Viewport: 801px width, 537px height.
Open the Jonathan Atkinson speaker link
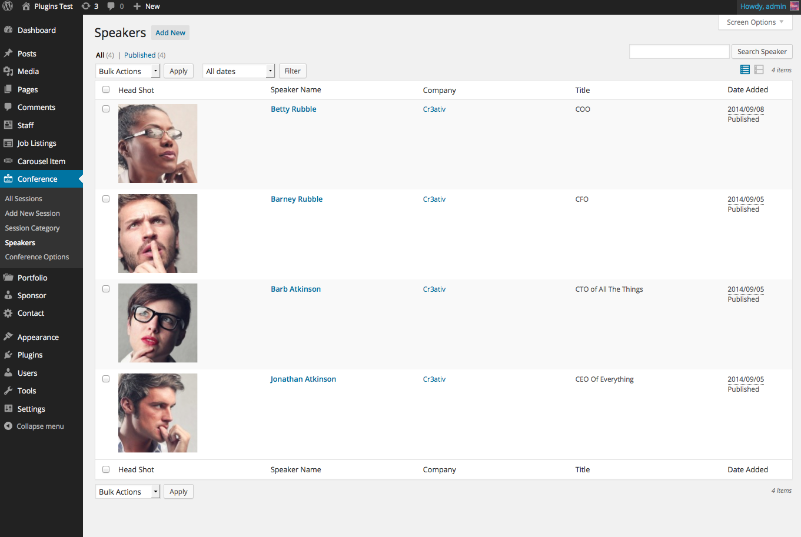pyautogui.click(x=303, y=379)
